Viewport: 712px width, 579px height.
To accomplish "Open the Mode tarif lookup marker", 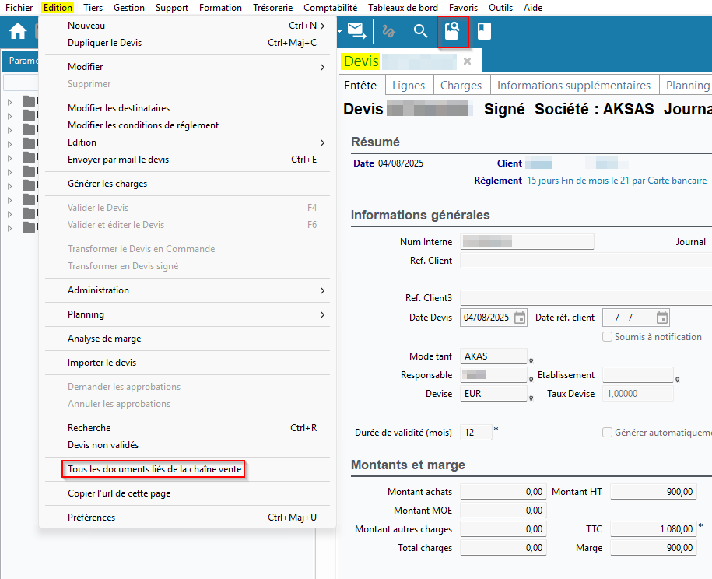I will 531,360.
